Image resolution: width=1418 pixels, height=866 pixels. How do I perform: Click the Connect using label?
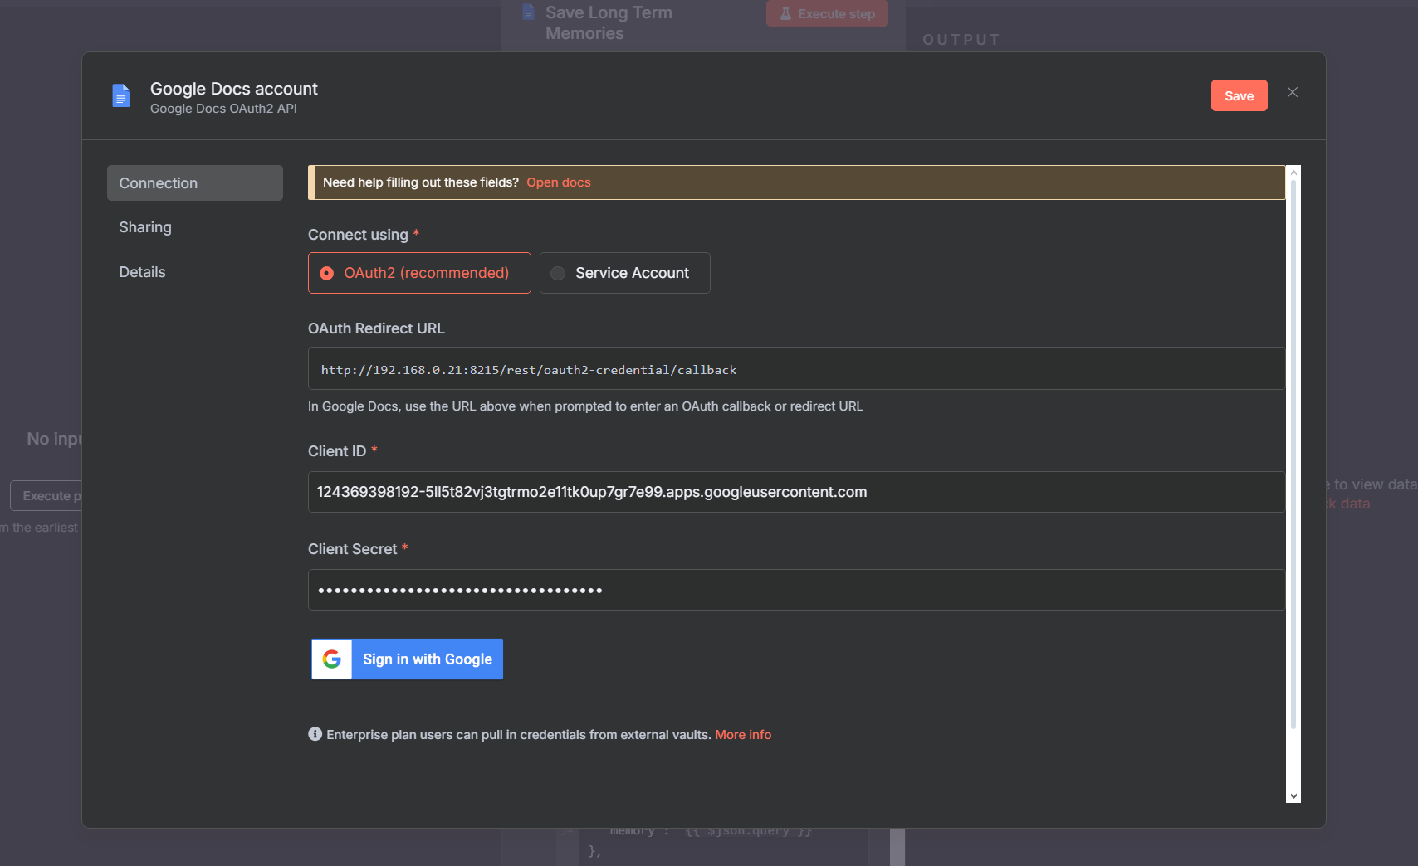[x=358, y=235]
